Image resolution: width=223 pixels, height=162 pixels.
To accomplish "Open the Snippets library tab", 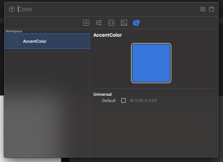I will pyautogui.click(x=111, y=23).
